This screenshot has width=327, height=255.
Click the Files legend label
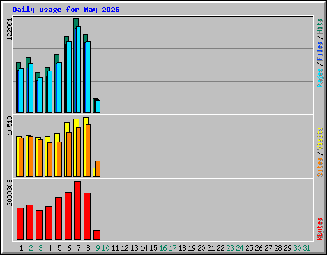coord(320,50)
